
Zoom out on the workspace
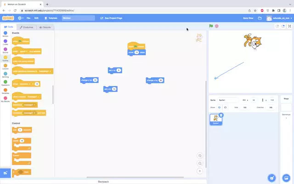pyautogui.click(x=200, y=163)
